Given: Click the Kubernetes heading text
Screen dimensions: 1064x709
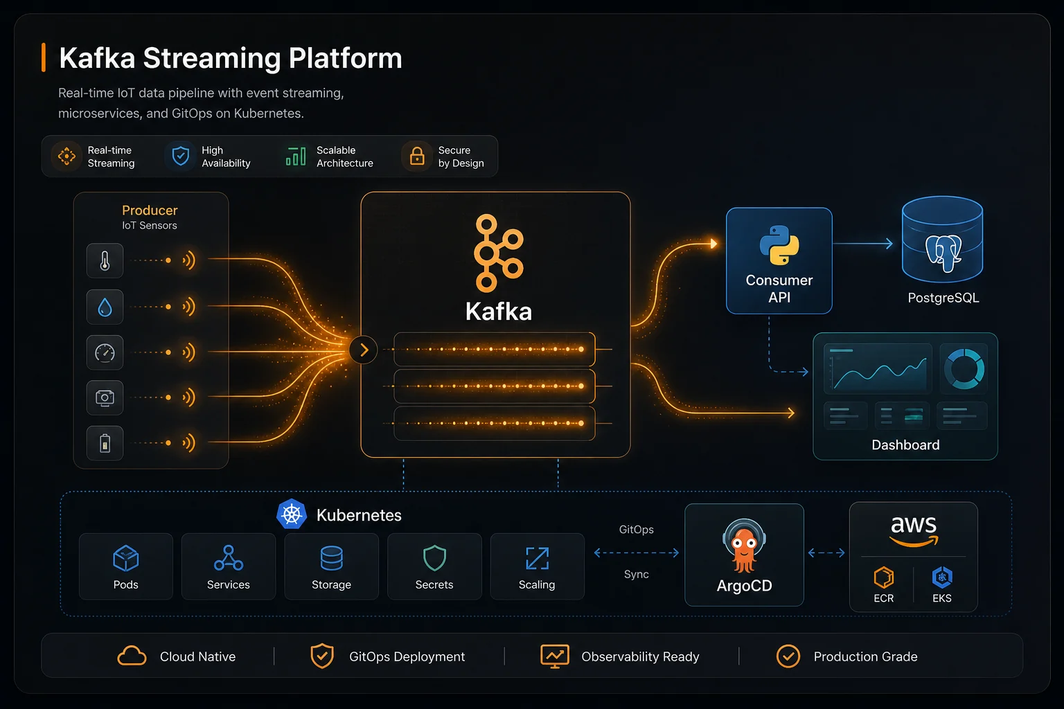Looking at the screenshot, I should click(359, 515).
